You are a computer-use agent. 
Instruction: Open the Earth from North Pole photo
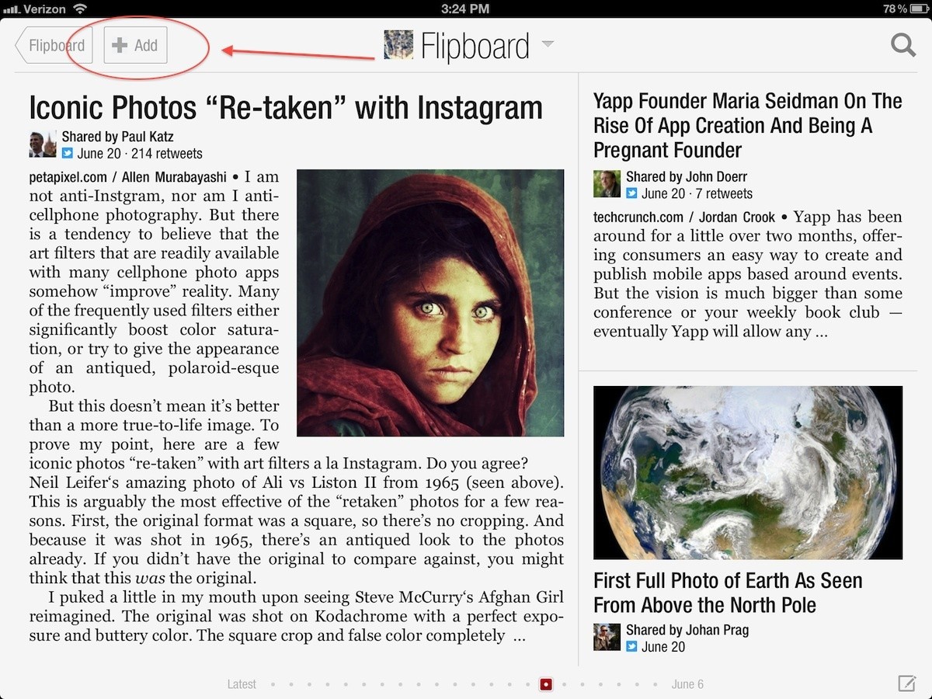pyautogui.click(x=748, y=472)
